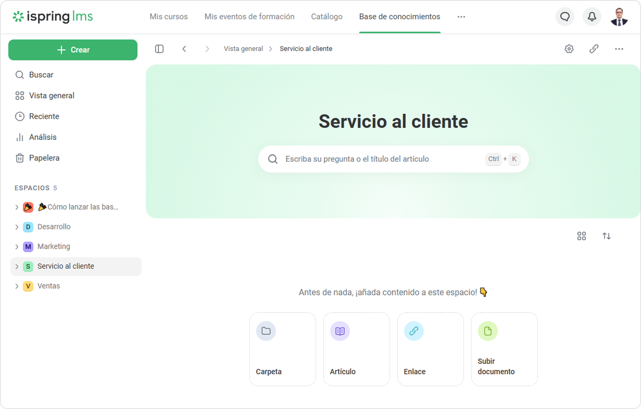Image resolution: width=641 pixels, height=409 pixels.
Task: Open more options in top navigation
Action: (x=461, y=17)
